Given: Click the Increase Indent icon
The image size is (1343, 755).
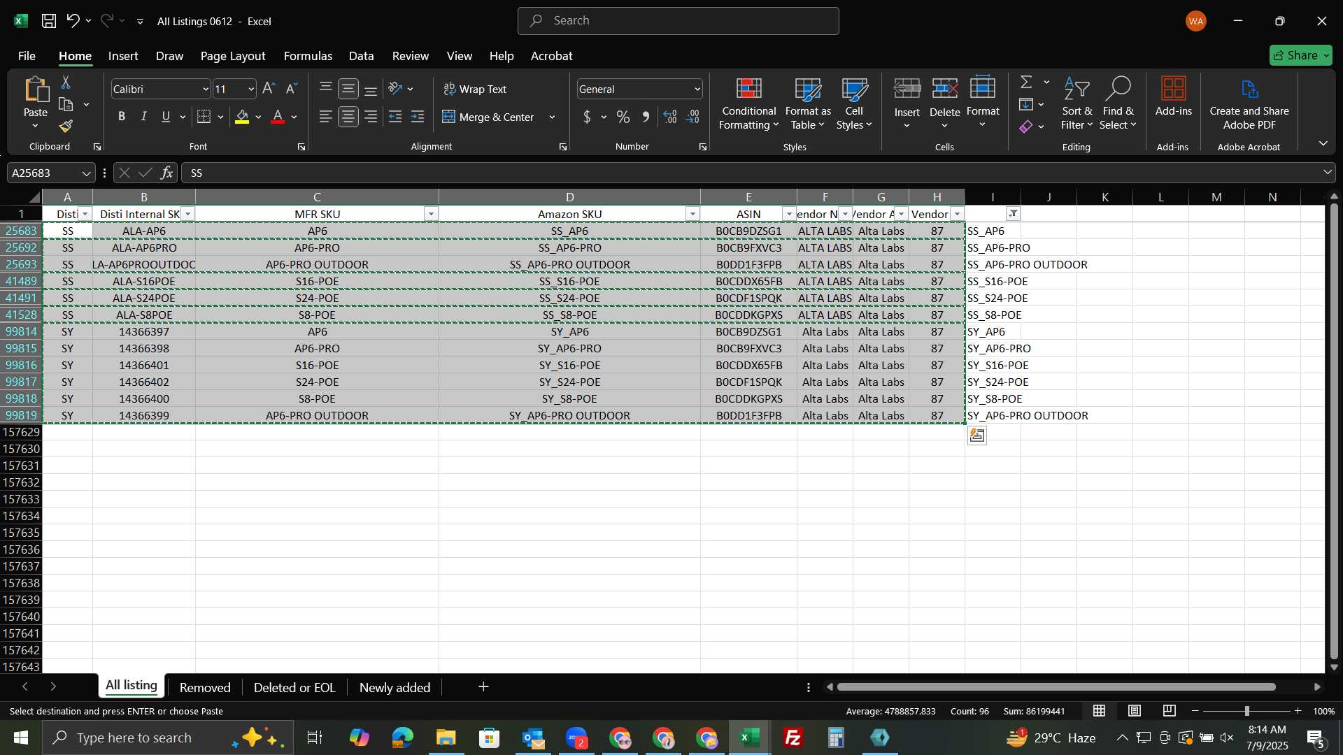Looking at the screenshot, I should pos(418,117).
